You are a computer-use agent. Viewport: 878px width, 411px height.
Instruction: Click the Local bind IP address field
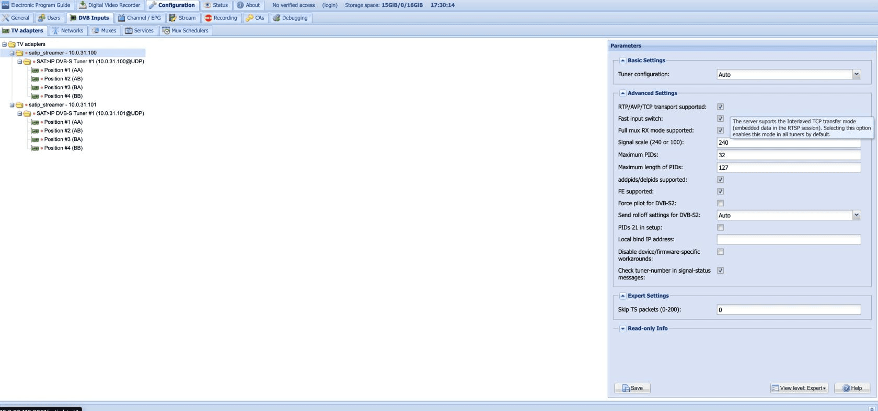coord(788,239)
